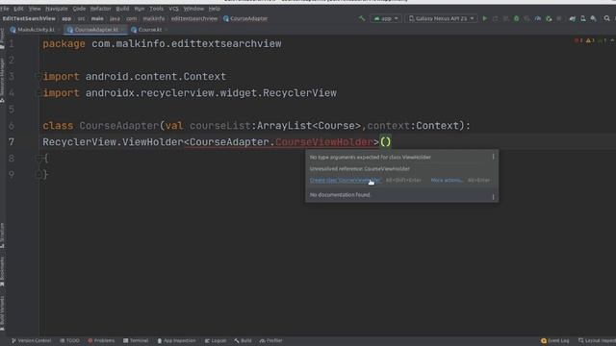616x346 pixels.
Task: Open the Build tool window in bottom bar
Action: (x=243, y=340)
